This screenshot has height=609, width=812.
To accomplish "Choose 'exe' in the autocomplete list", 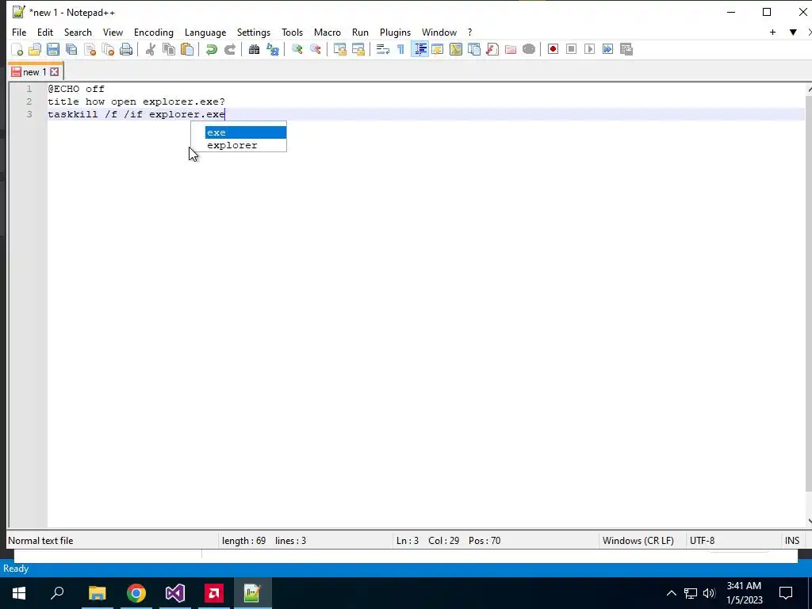I will tap(246, 132).
